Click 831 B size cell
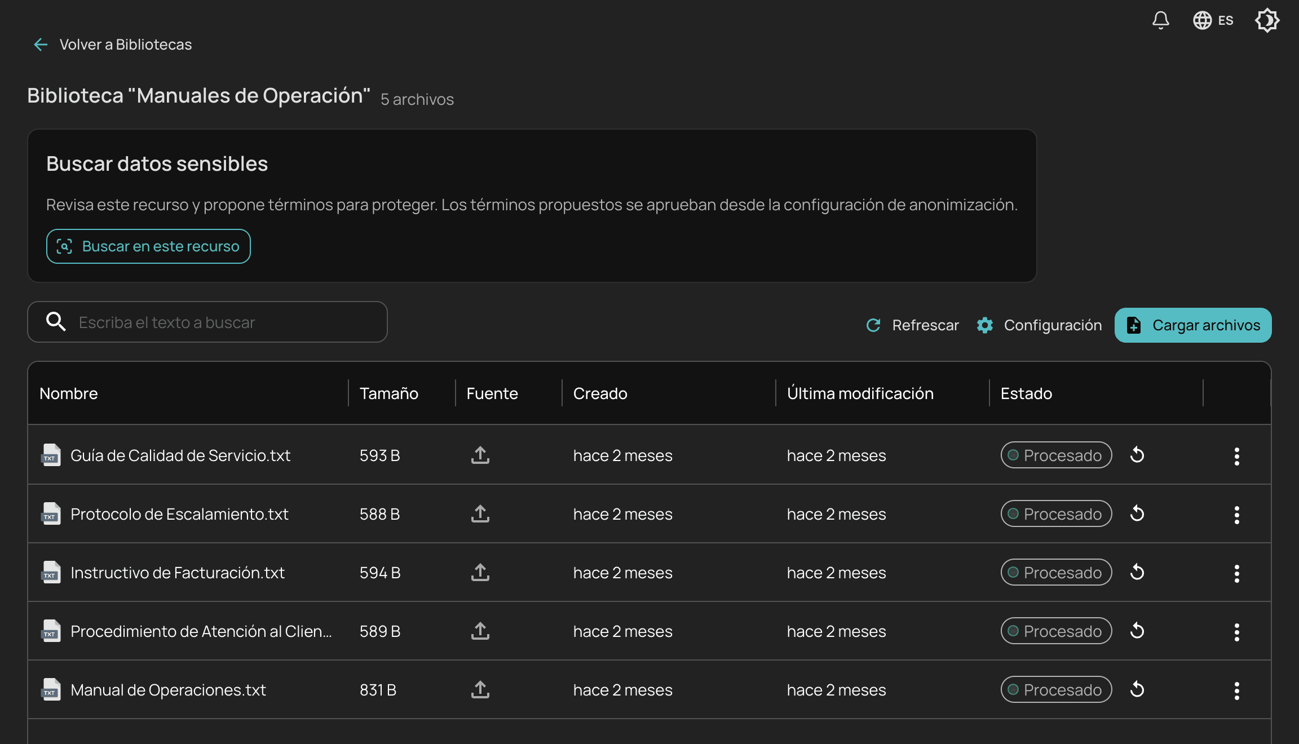Image resolution: width=1299 pixels, height=744 pixels. coord(378,690)
